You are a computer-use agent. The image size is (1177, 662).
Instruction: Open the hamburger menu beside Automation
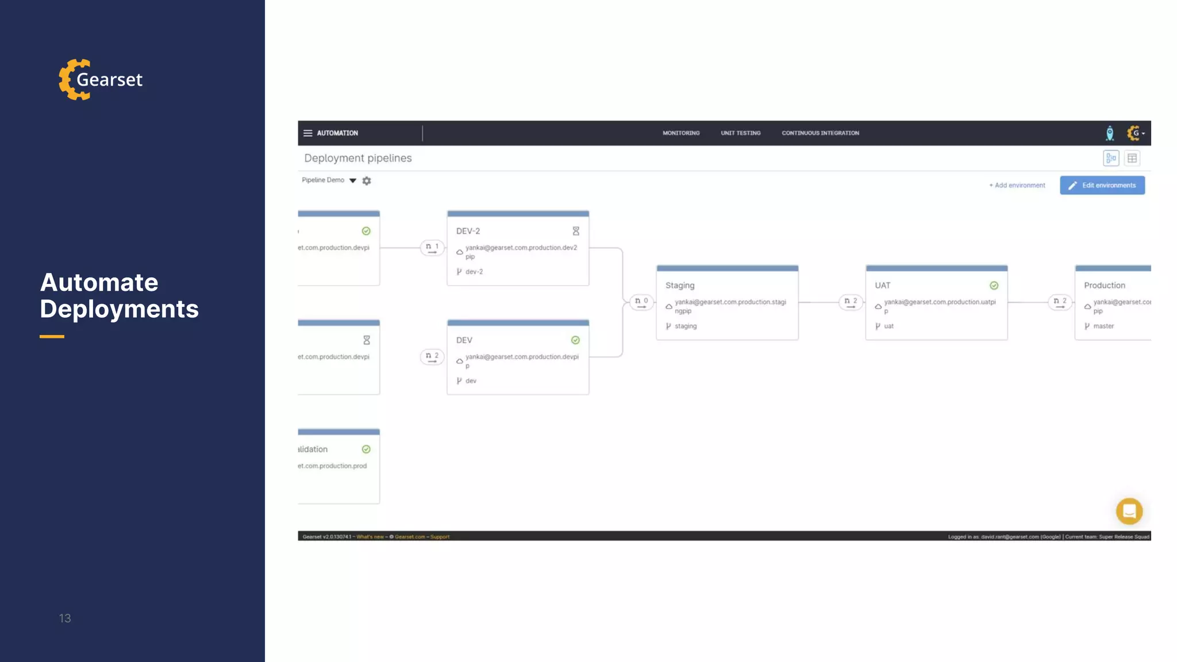click(x=307, y=133)
